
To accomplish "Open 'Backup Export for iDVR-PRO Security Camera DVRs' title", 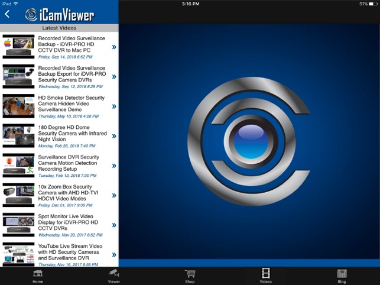I will click(72, 74).
